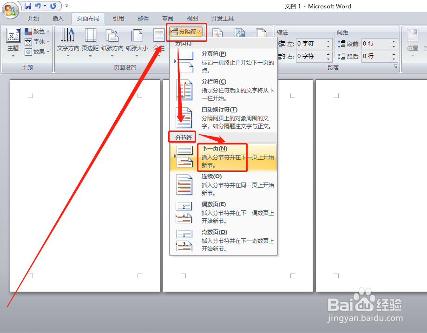Click the page borders icon
Image resolution: width=427 pixels, height=333 pixels.
262,33
